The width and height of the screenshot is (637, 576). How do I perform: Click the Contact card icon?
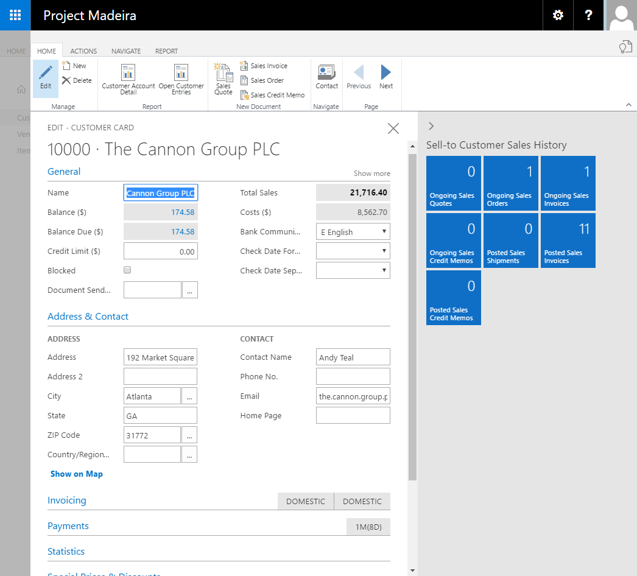coord(326,73)
